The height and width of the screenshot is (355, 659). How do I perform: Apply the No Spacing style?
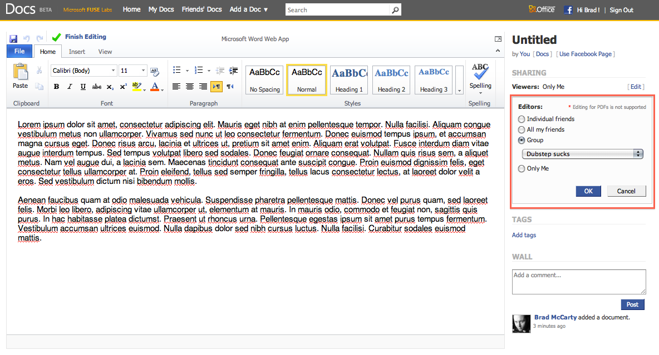point(264,80)
